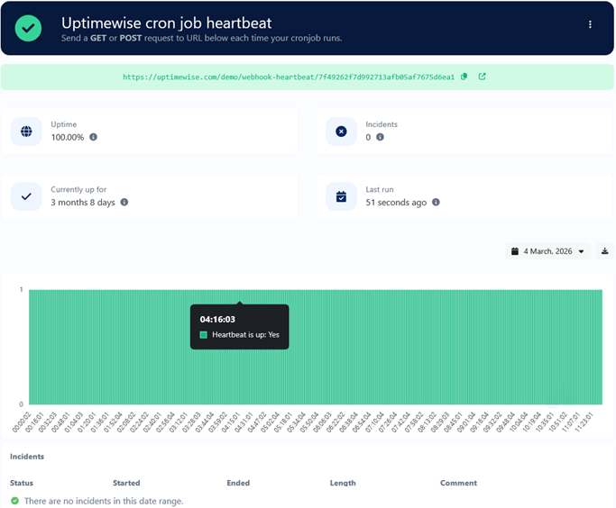Click the Length column header

pyautogui.click(x=343, y=483)
